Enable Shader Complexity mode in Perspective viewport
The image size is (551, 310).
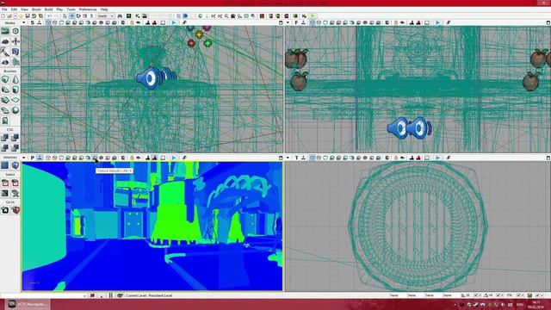coord(102,158)
